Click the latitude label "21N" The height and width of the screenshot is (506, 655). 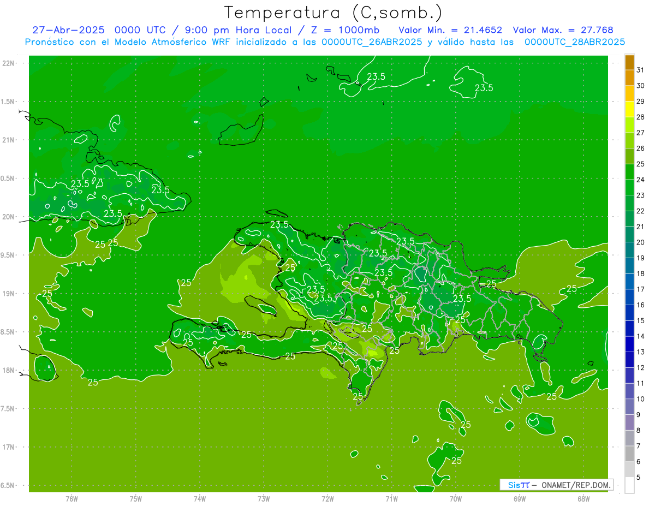pos(9,140)
